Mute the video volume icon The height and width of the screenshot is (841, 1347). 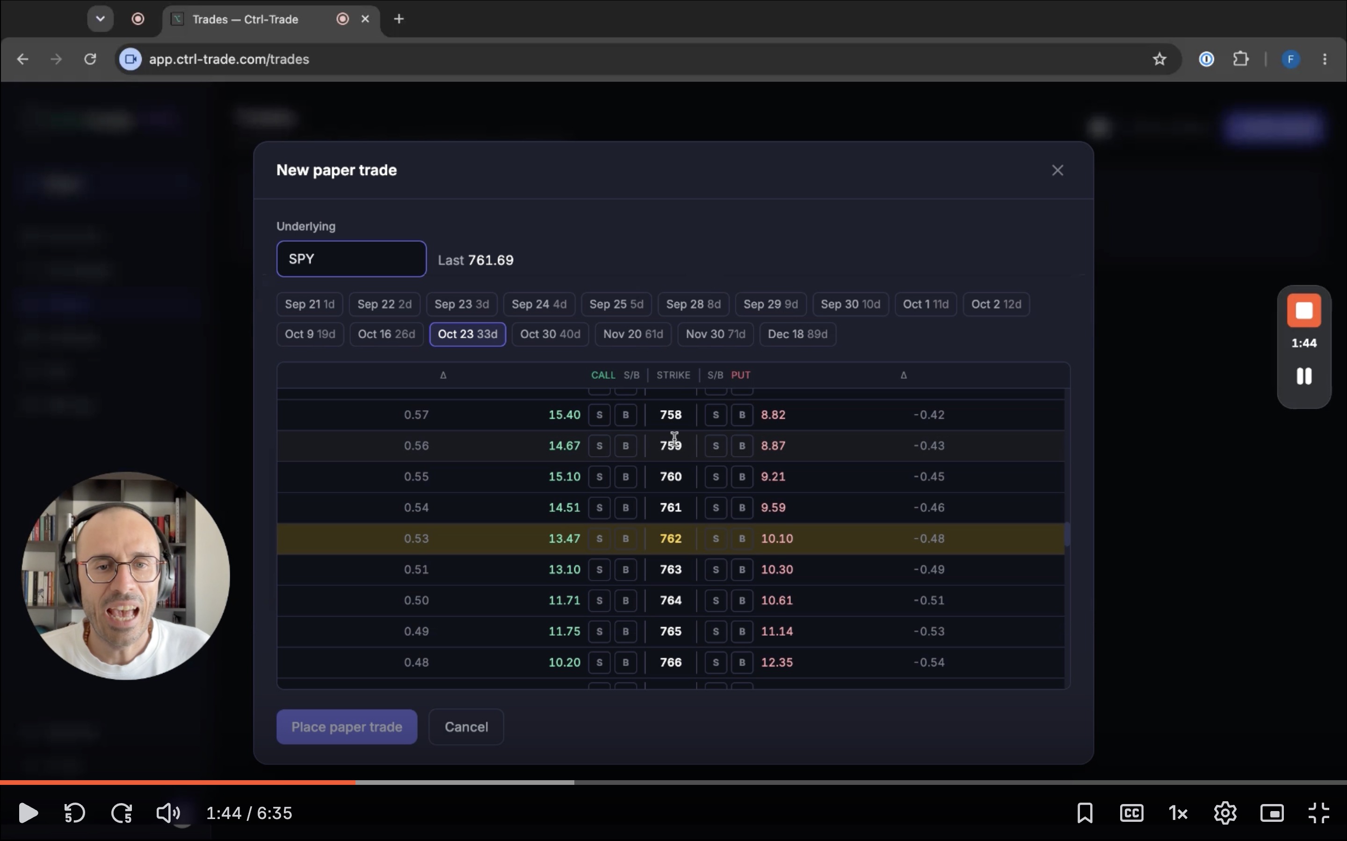168,812
